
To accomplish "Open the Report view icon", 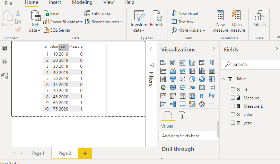I will pos(5,48).
